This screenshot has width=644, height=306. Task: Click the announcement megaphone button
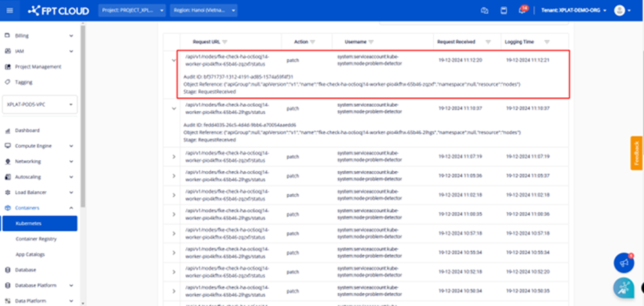pyautogui.click(x=623, y=263)
